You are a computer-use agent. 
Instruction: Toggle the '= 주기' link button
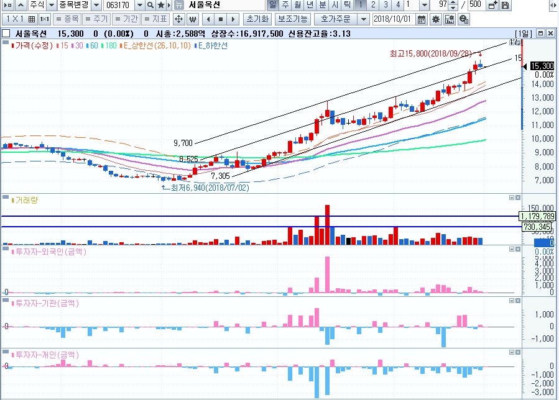point(96,19)
